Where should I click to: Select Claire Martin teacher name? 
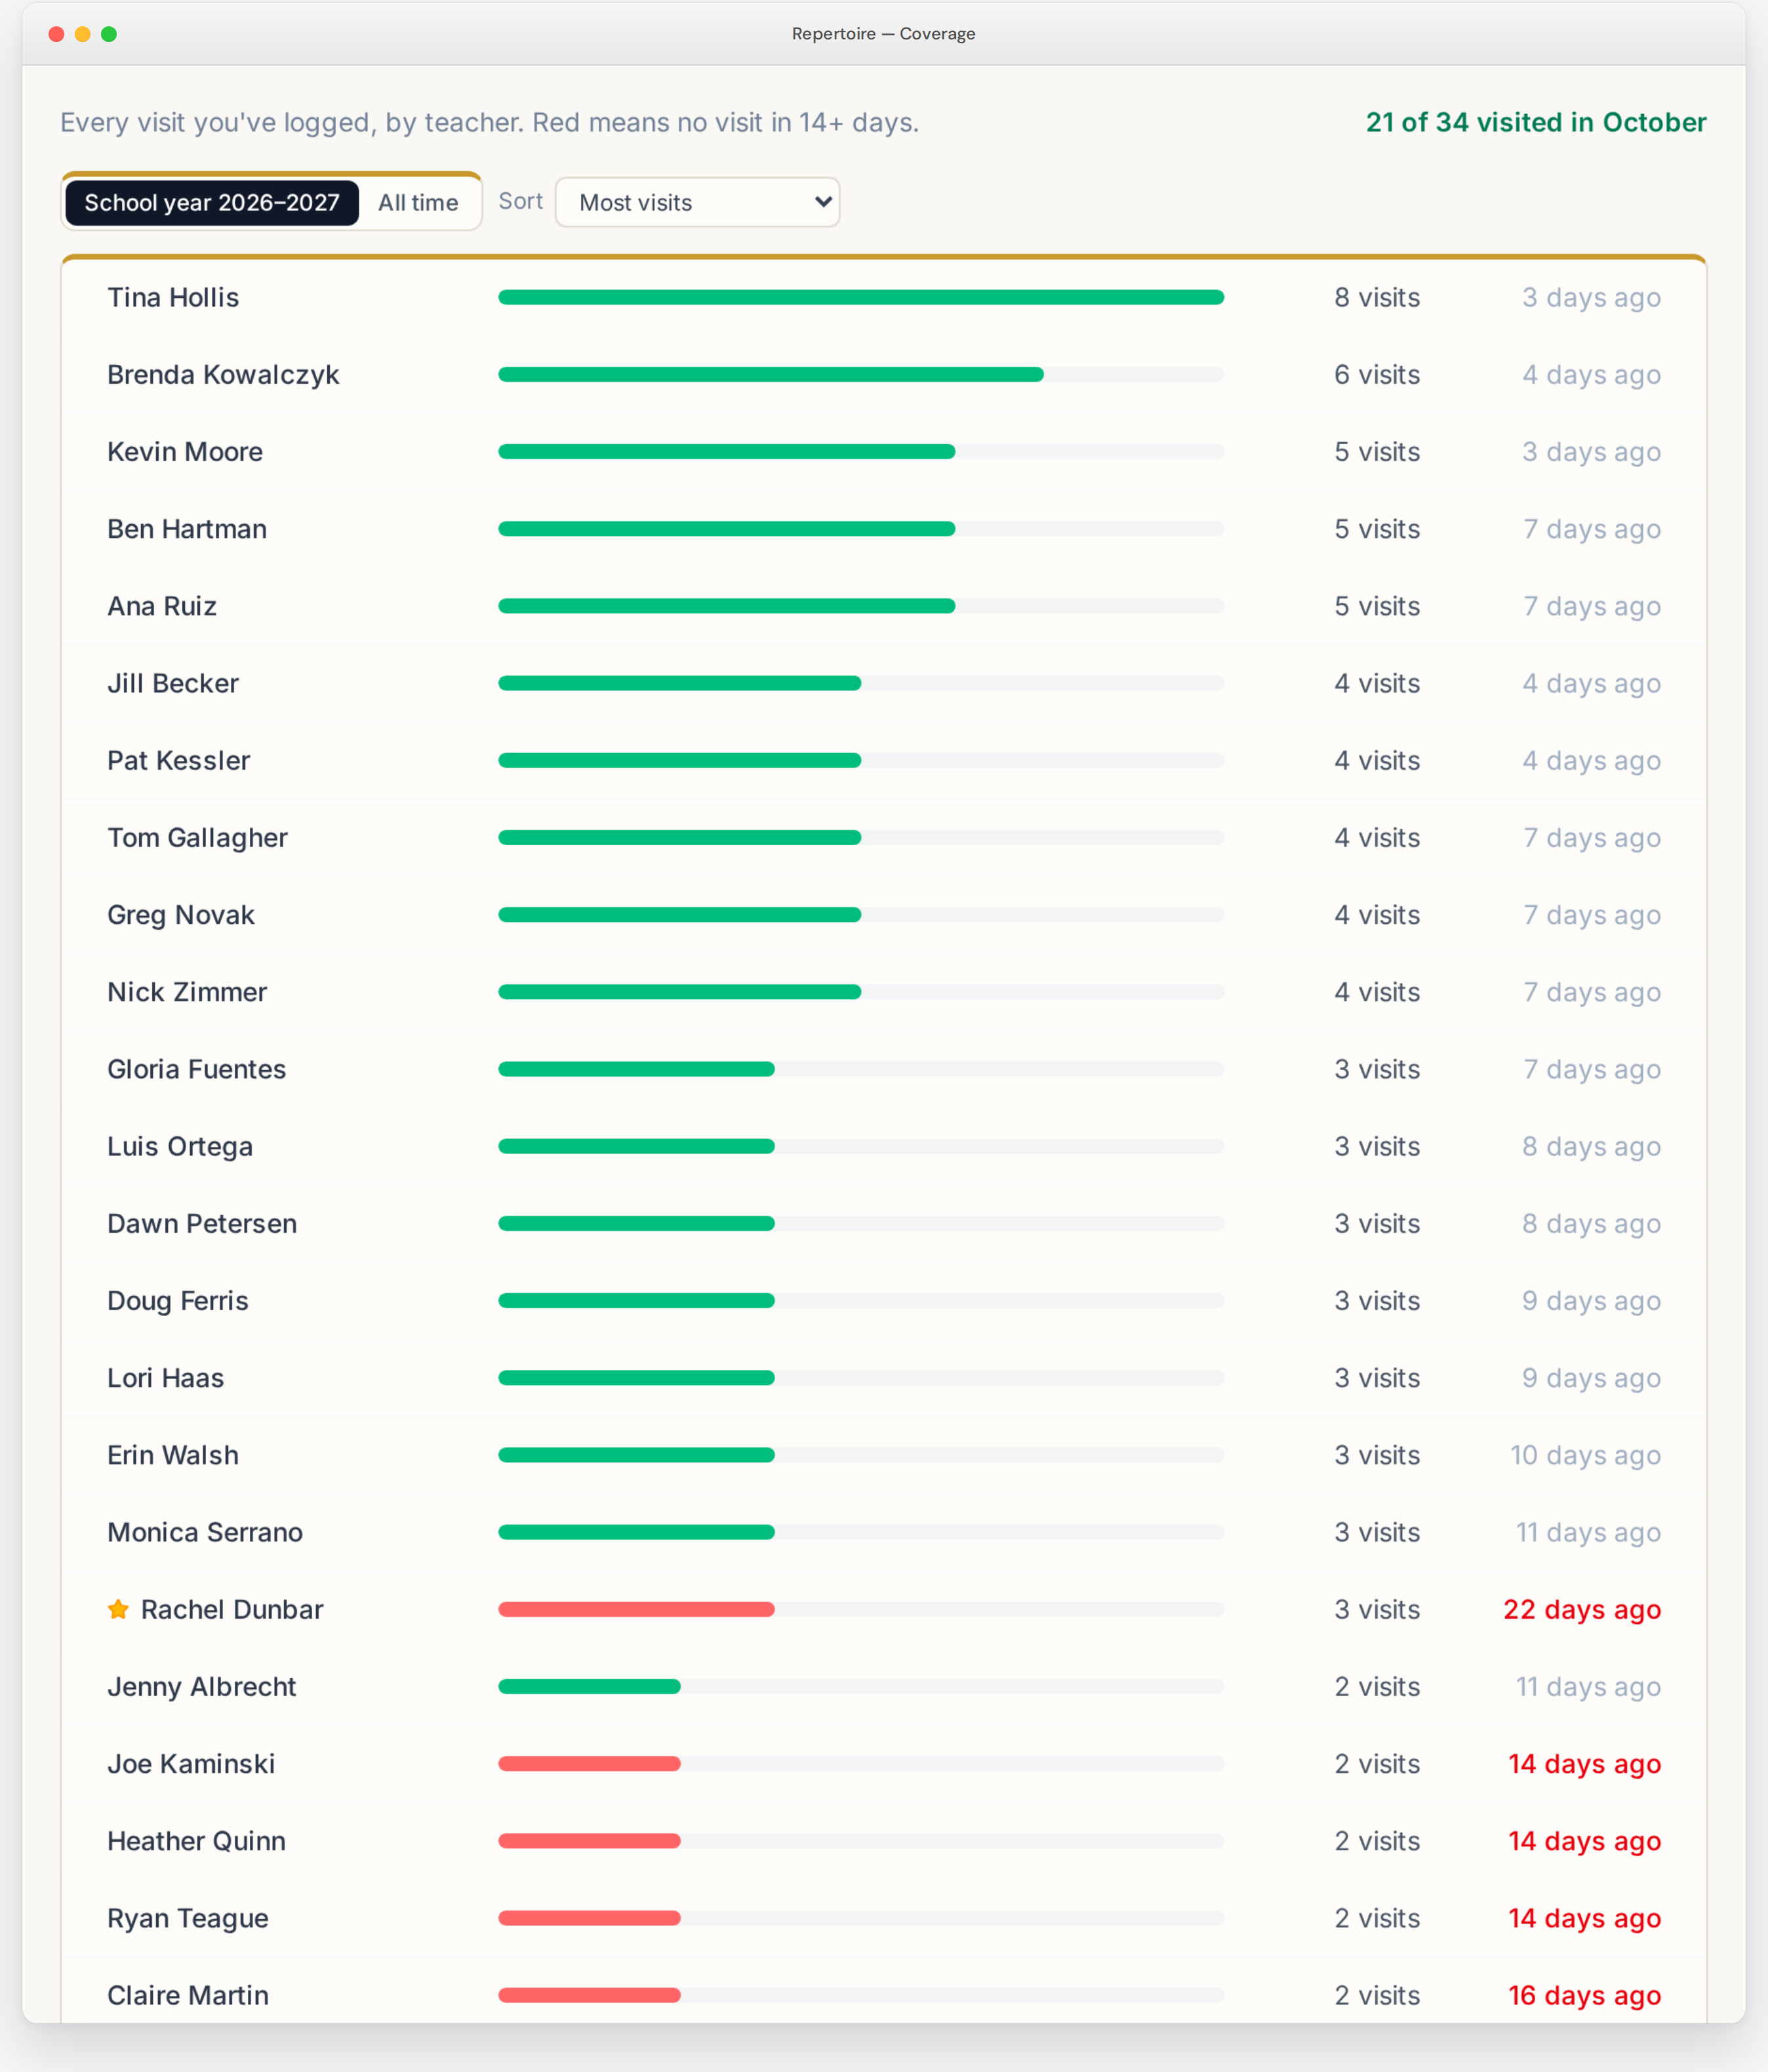pos(188,1995)
